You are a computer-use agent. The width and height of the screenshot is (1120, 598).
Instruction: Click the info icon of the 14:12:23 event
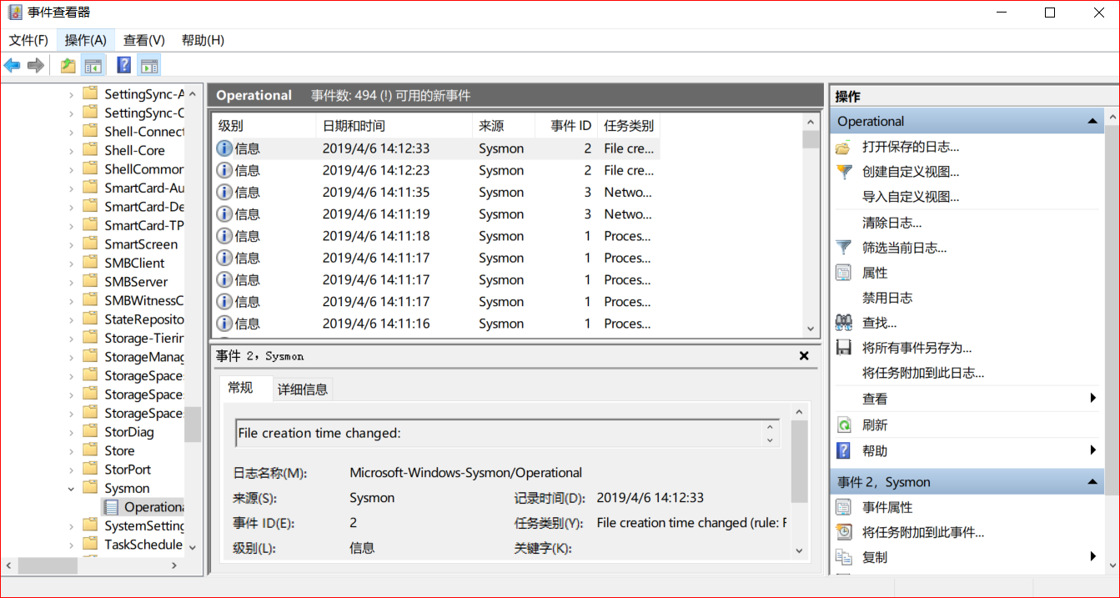(224, 170)
